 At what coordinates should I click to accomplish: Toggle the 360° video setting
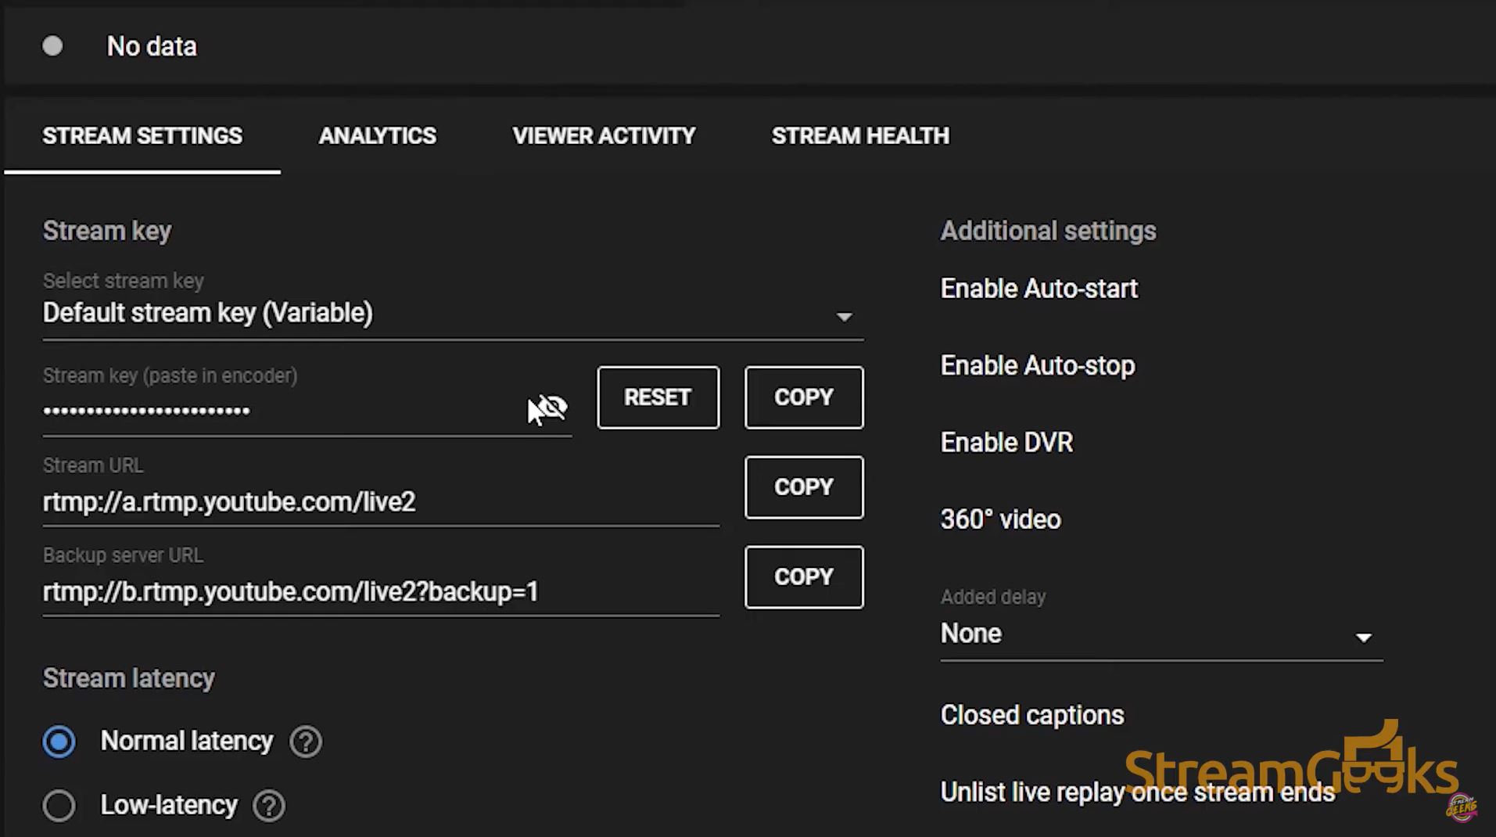pyautogui.click(x=1000, y=519)
